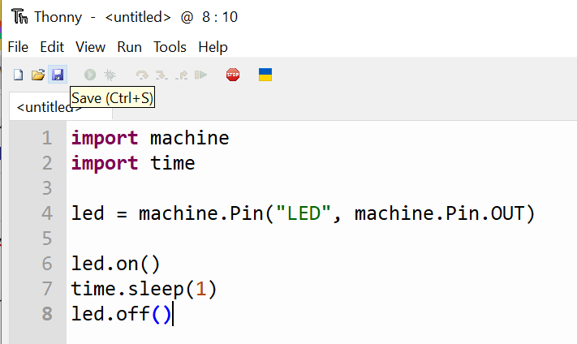Image resolution: width=577 pixels, height=344 pixels.
Task: Open the Edit menu
Action: pos(52,47)
